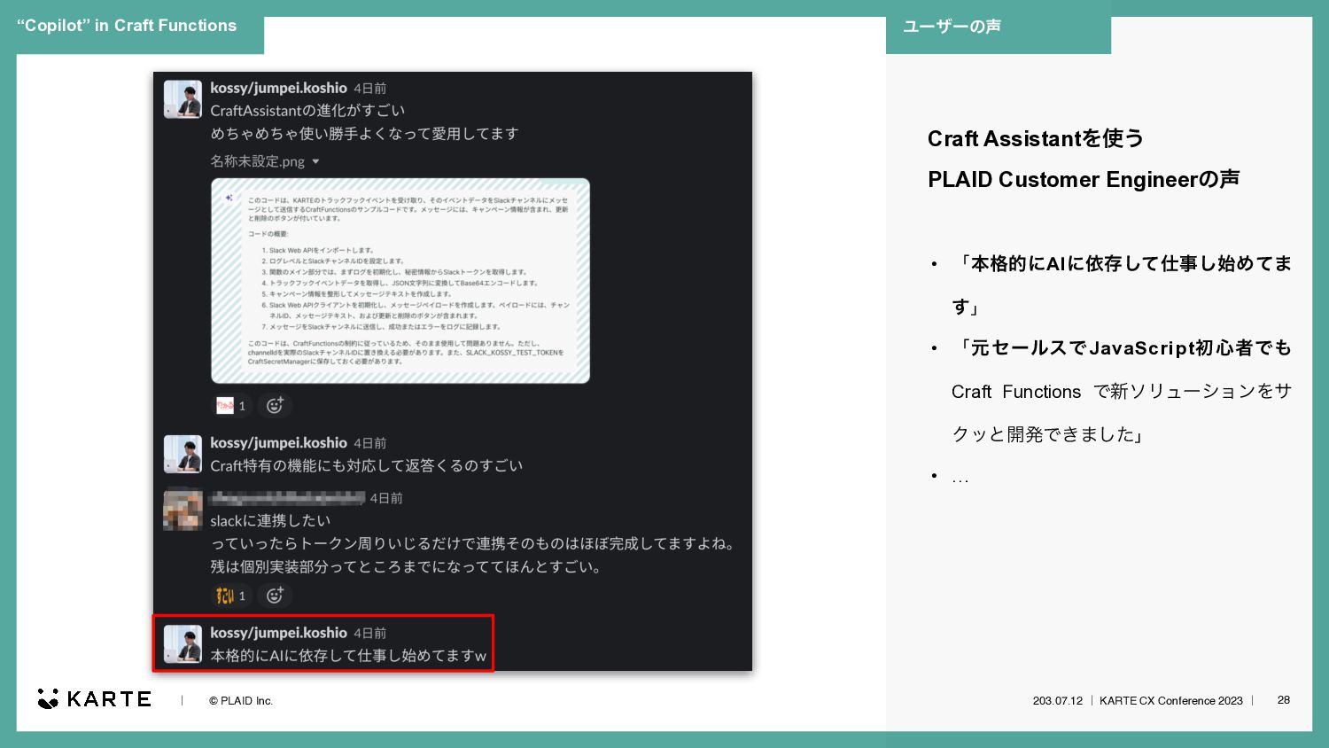The image size is (1329, 748).
Task: Click © PLAID Inc. footer text
Action: (241, 701)
